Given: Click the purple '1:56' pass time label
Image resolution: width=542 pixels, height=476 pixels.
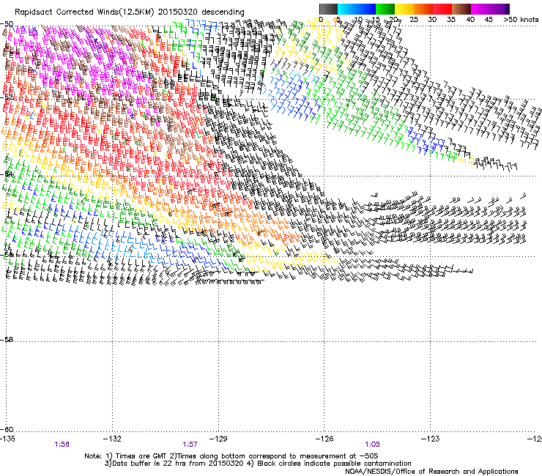Looking at the screenshot, I should point(62,445).
